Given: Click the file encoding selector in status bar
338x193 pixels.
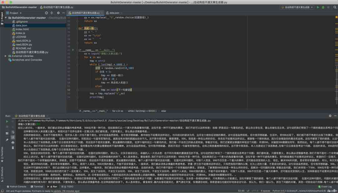Looking at the screenshot, I should pos(255,191).
